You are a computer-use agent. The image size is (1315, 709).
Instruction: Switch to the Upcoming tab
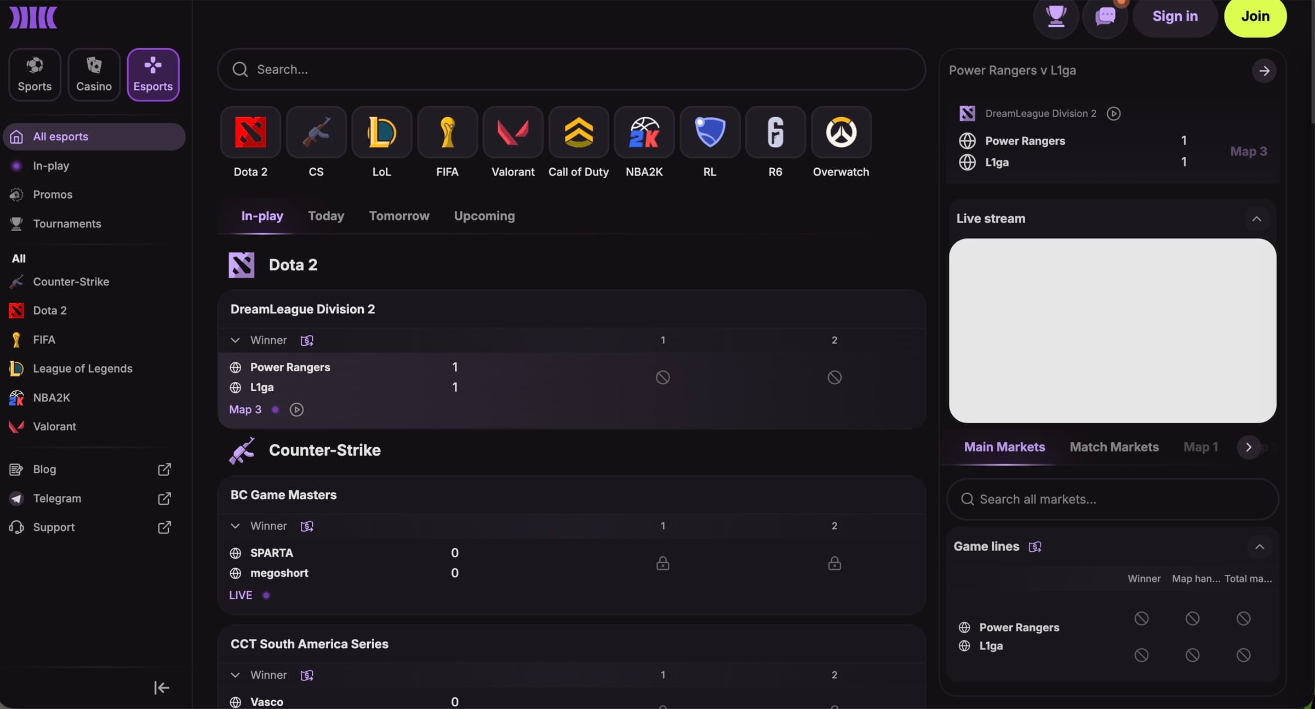click(x=484, y=216)
